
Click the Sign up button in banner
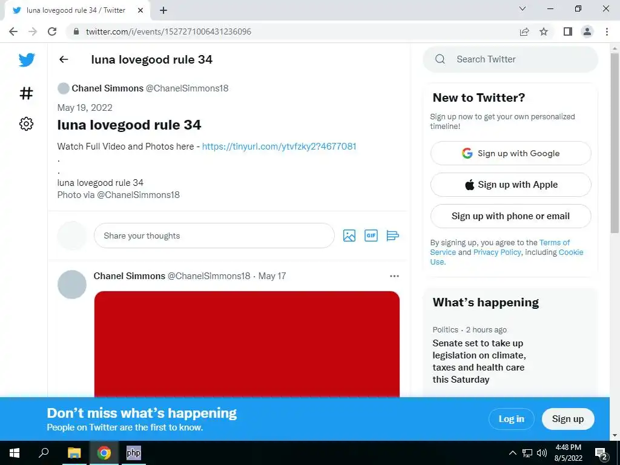[568, 419]
